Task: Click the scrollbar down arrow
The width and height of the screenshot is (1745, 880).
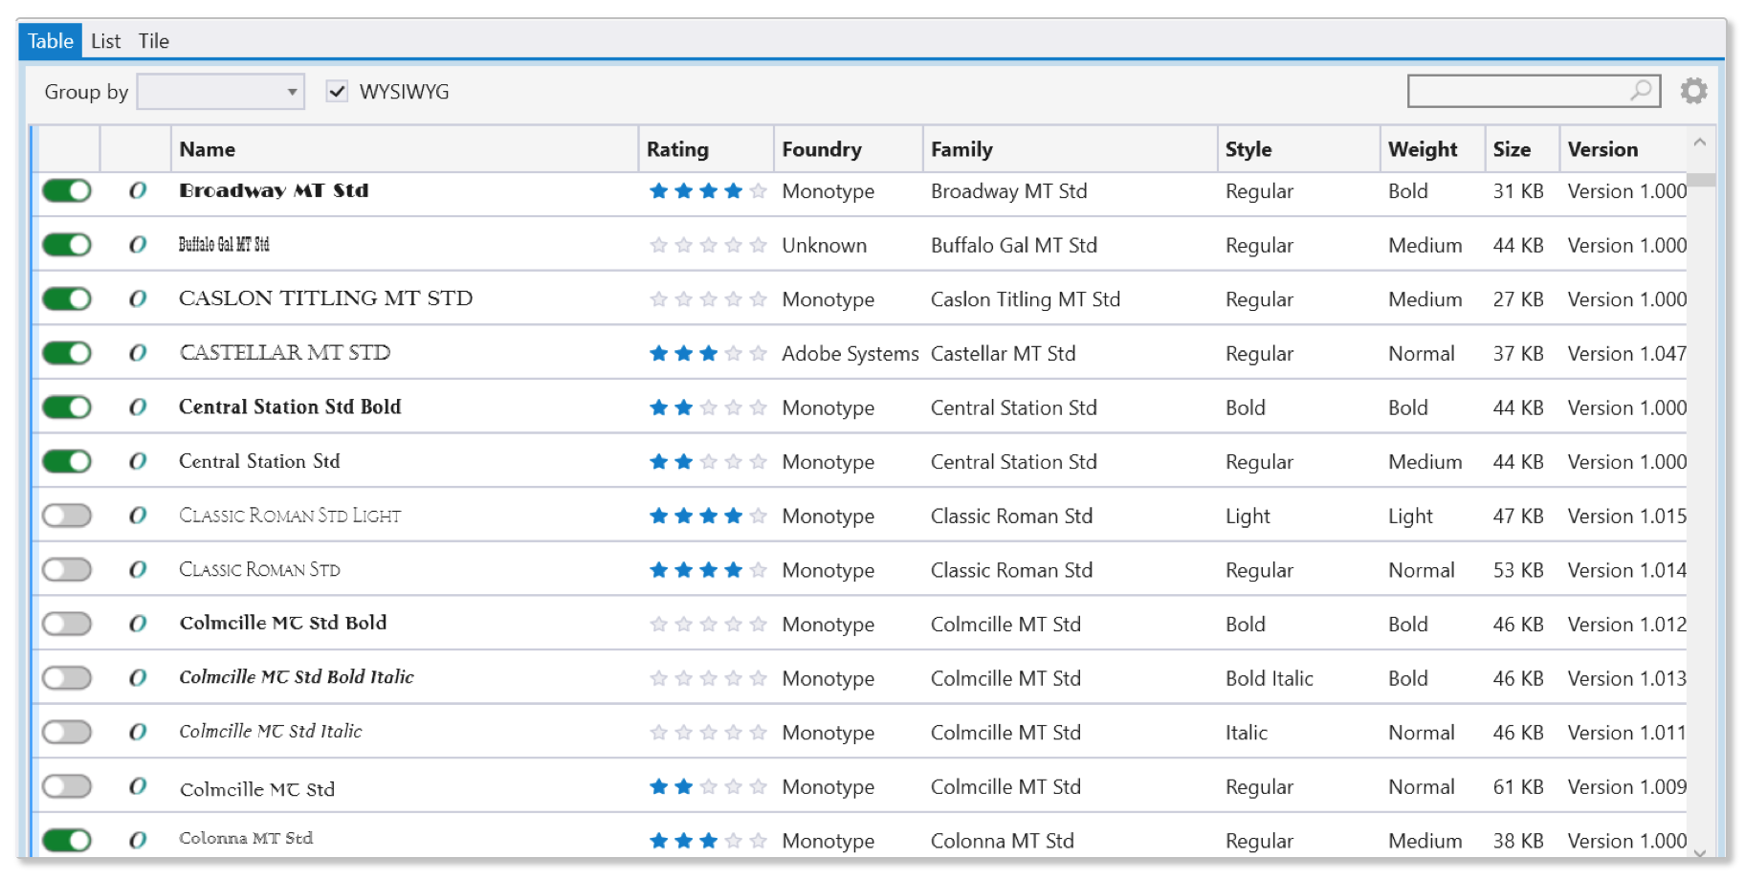Action: [1700, 852]
